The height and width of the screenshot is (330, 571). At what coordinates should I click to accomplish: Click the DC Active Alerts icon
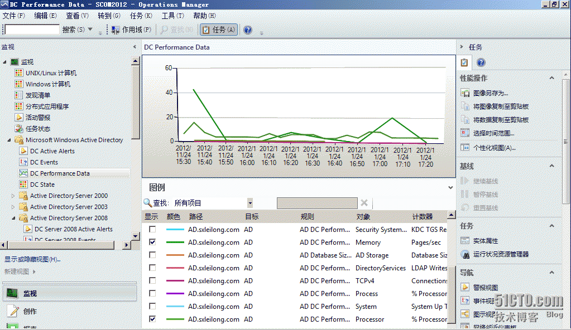tap(23, 151)
